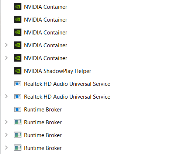Click the icon of the expandable Realtek service
Viewport: 180px width, 154px height.
pyautogui.click(x=18, y=96)
